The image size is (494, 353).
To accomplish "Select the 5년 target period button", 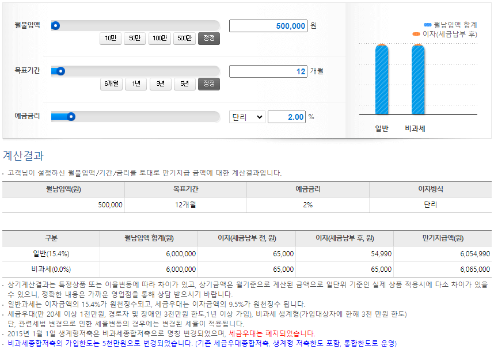I will [x=185, y=83].
